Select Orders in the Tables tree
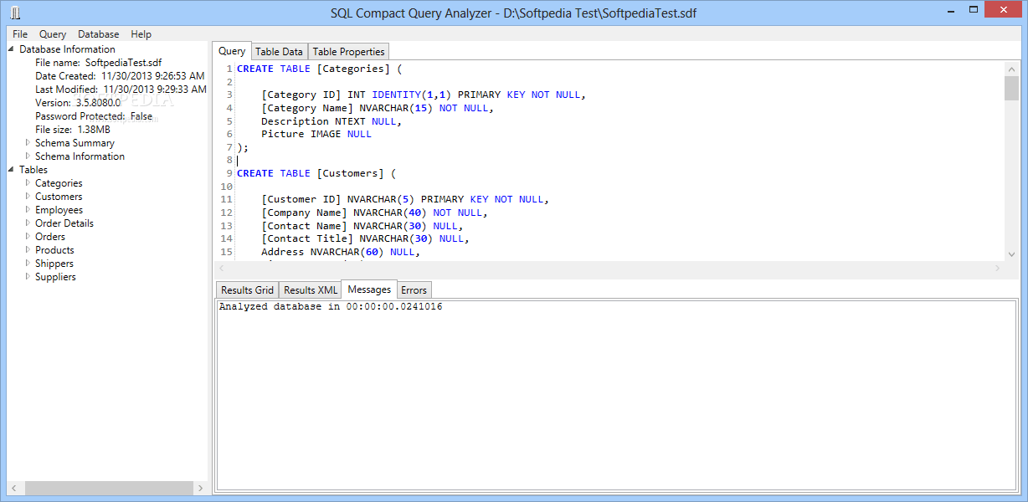The image size is (1028, 502). 50,237
